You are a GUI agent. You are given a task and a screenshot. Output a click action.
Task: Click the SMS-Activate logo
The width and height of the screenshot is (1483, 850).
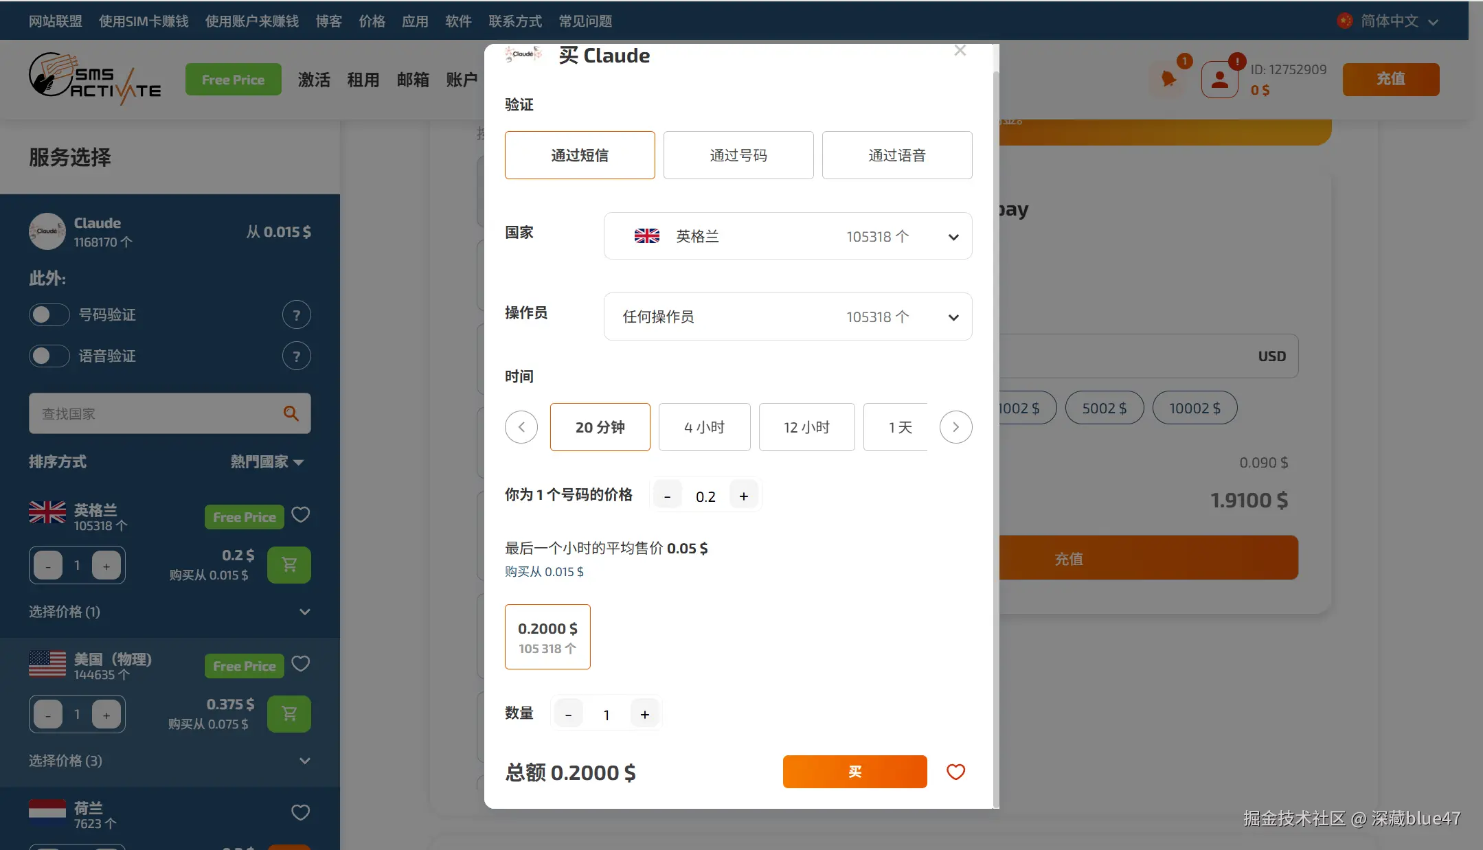pos(95,78)
